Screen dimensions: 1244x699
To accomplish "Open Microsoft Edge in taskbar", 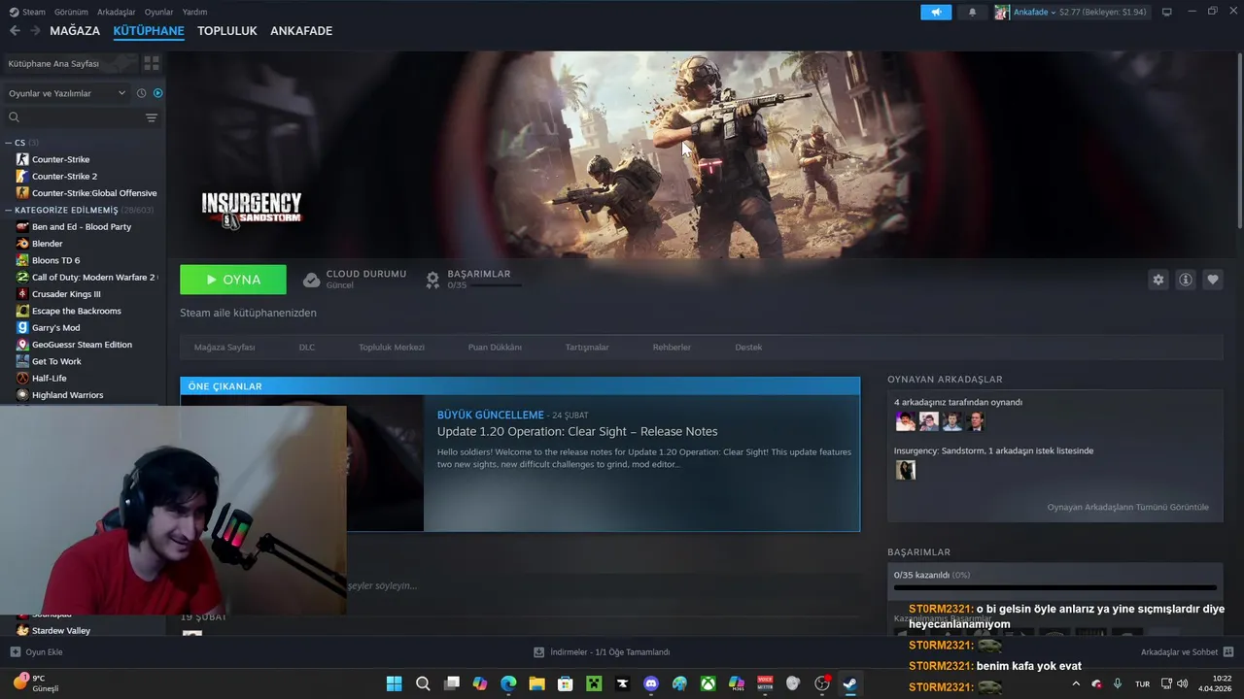I will [508, 683].
